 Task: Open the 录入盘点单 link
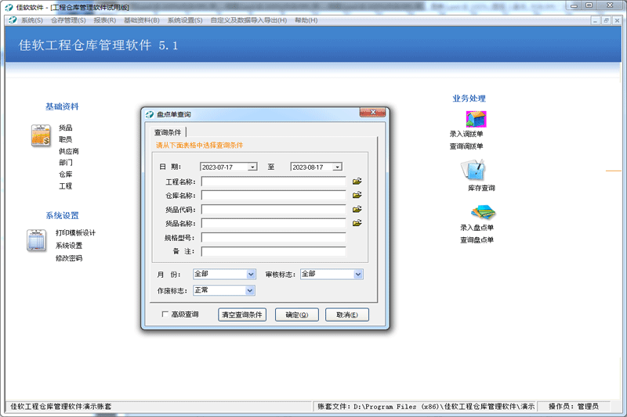pyautogui.click(x=477, y=228)
